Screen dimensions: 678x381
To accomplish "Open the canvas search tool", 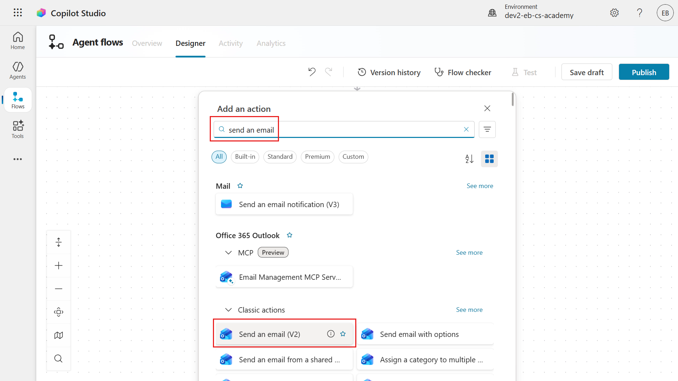I will 59,358.
